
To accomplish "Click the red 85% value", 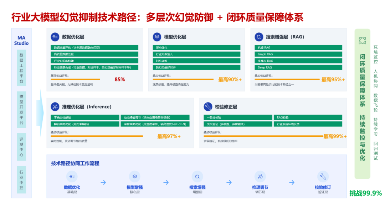I will 119,79.
